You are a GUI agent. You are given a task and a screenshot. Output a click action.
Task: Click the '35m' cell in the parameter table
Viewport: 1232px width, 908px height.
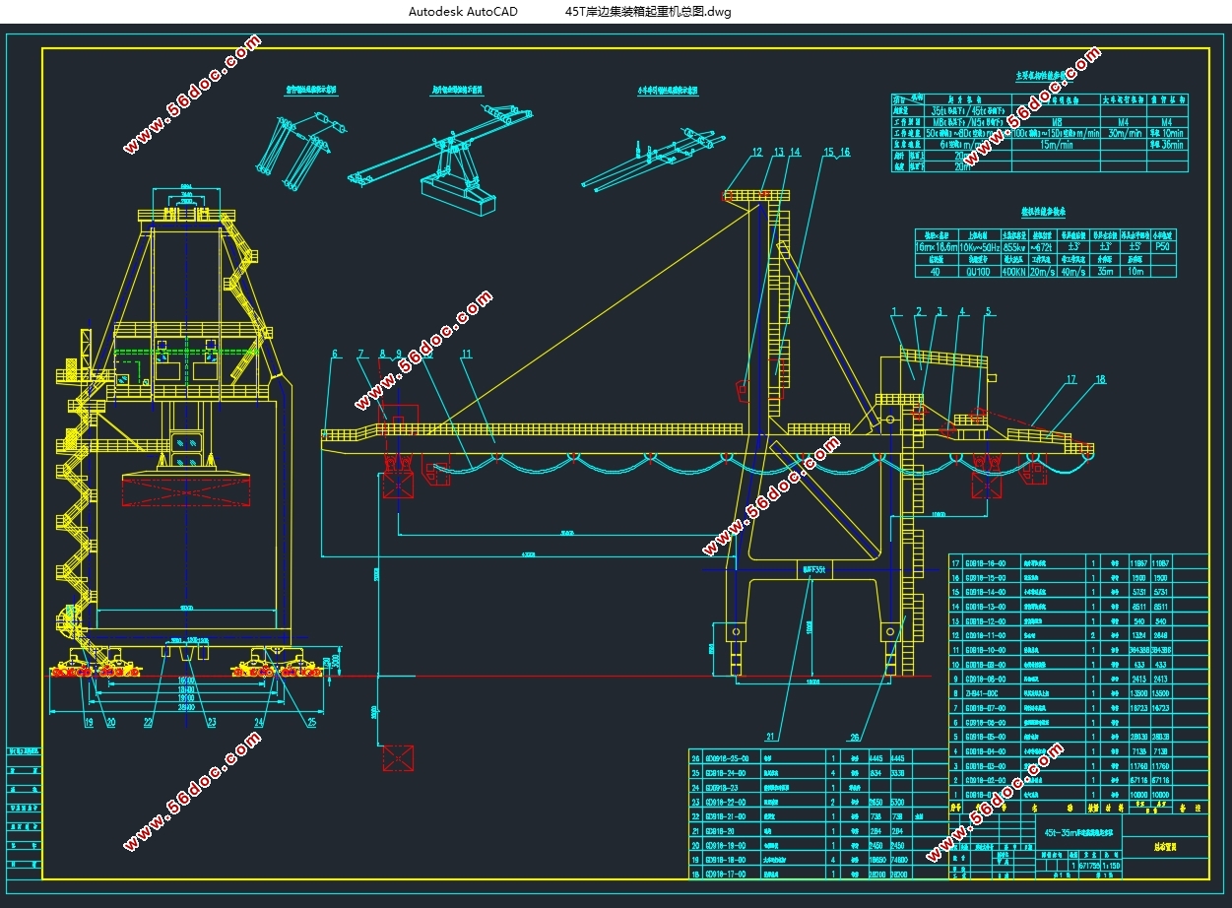pyautogui.click(x=1104, y=272)
